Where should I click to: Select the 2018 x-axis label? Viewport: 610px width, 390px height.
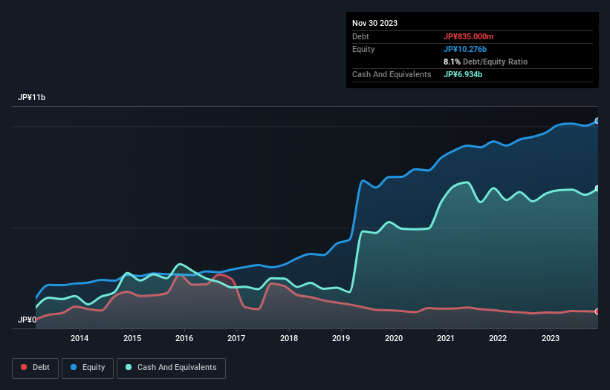(x=289, y=338)
